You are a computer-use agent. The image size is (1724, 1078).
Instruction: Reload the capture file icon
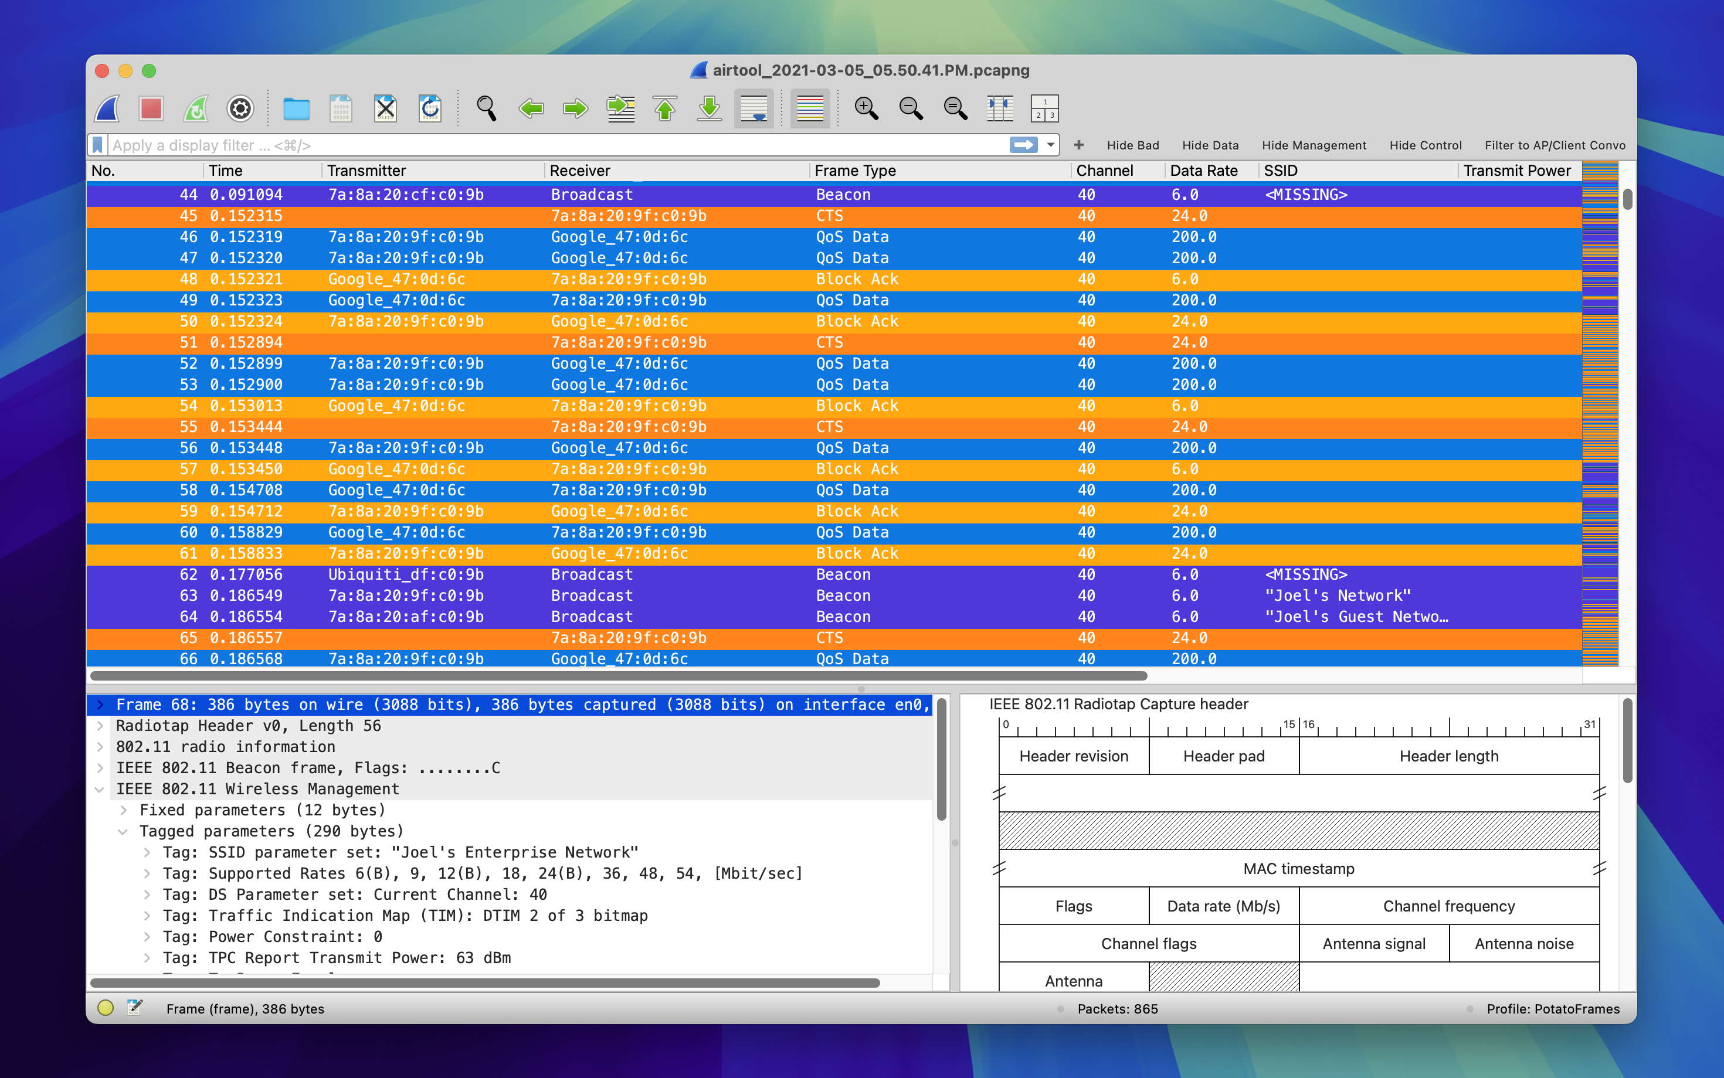[x=430, y=109]
